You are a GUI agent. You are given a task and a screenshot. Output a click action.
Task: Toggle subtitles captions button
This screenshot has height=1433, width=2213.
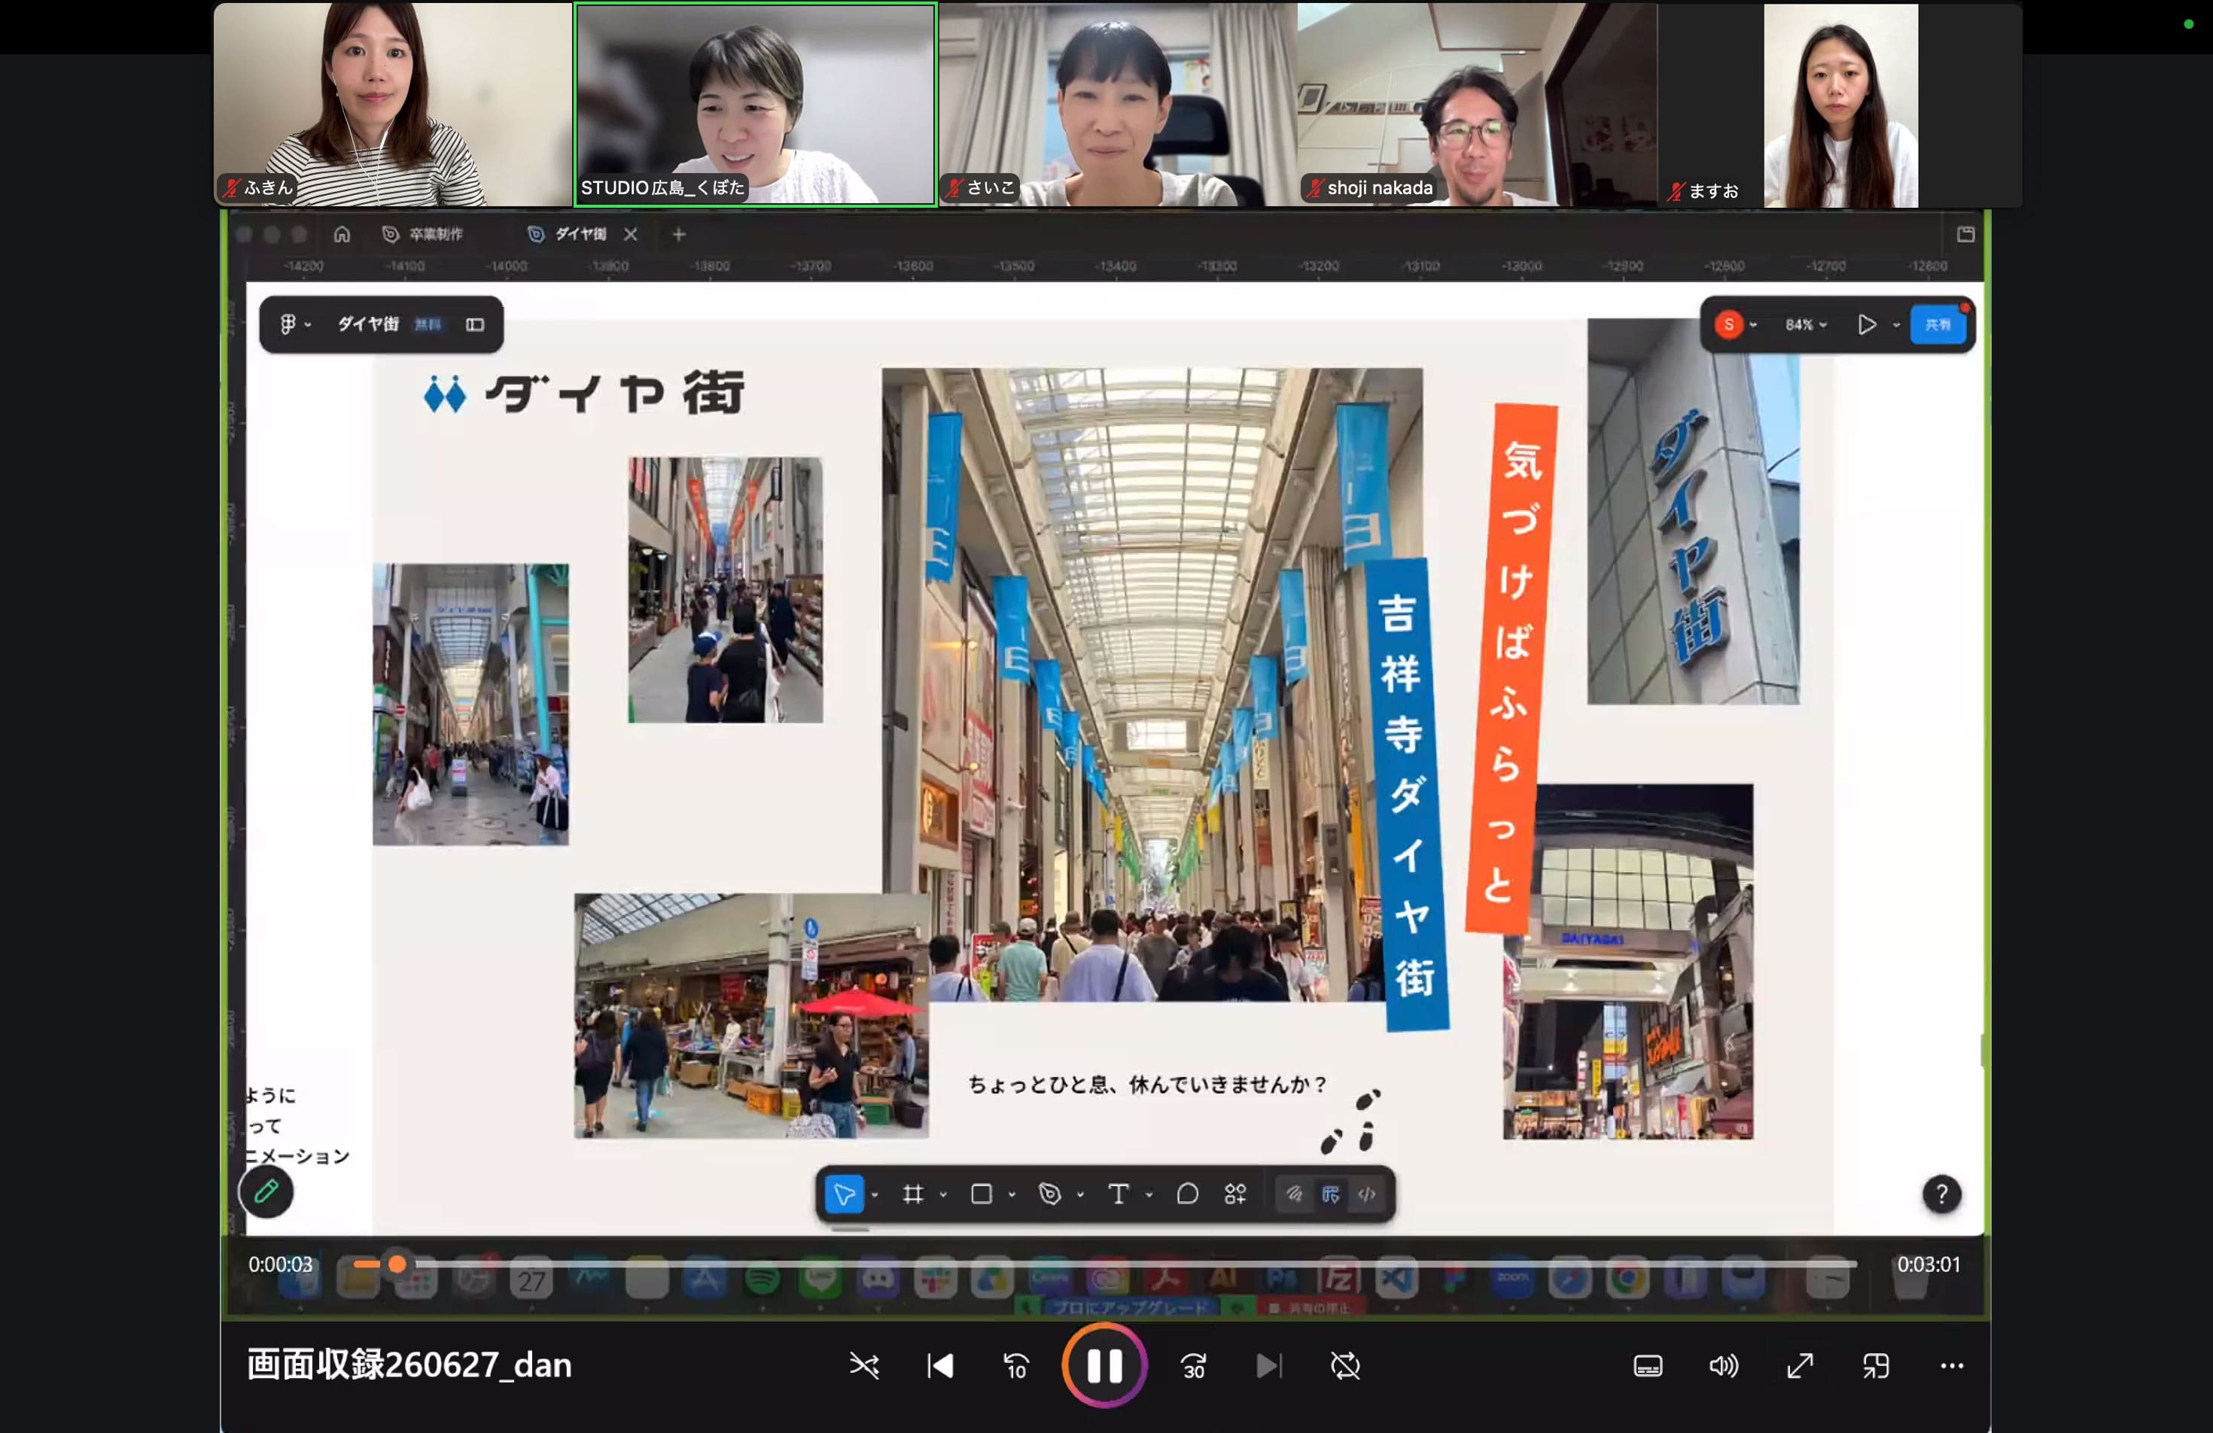coord(1648,1365)
